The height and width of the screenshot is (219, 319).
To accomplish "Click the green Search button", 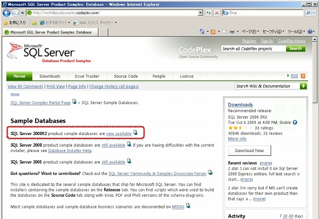I will tap(296, 48).
